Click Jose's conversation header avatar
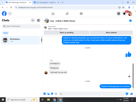The width and height of the screenshot is (136, 102). pyautogui.click(x=47, y=21)
